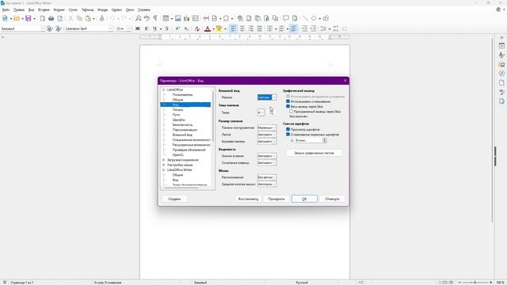The width and height of the screenshot is (507, 285).
Task: Click the Clone formatting paintbrush icon
Action: 102,18
